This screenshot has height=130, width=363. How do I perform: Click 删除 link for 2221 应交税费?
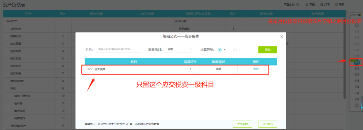click(x=256, y=69)
